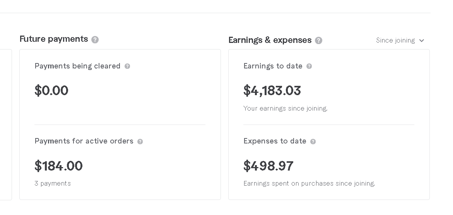Click the Future payments heading
The height and width of the screenshot is (215, 453).
[x=54, y=39]
